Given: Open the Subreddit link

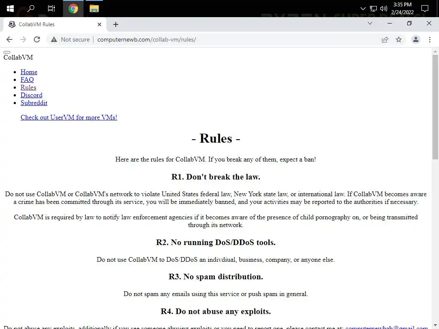Looking at the screenshot, I should click(34, 103).
